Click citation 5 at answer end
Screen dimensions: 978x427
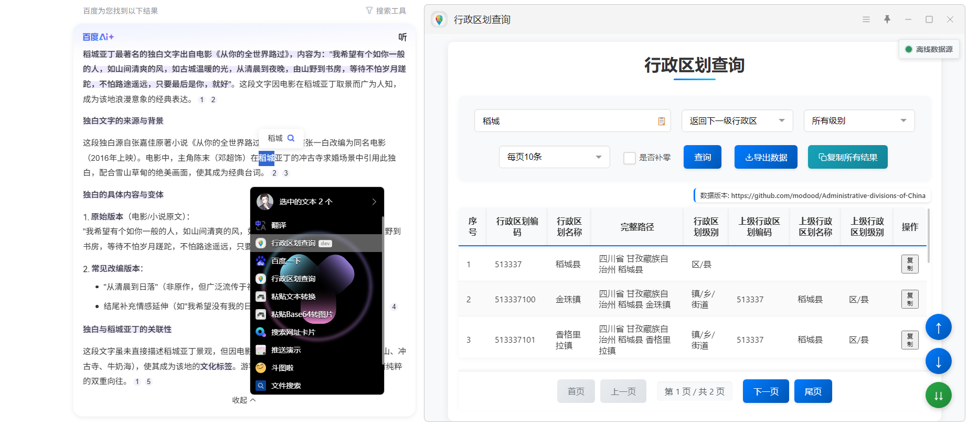[x=148, y=382]
